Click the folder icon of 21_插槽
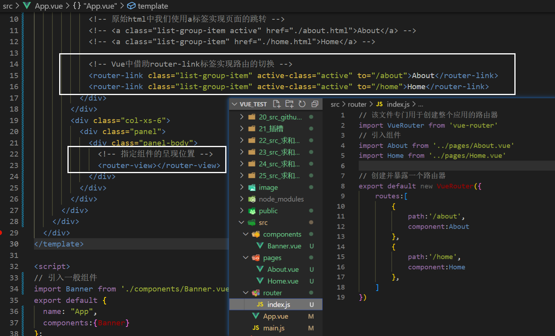Image resolution: width=555 pixels, height=336 pixels. (252, 129)
